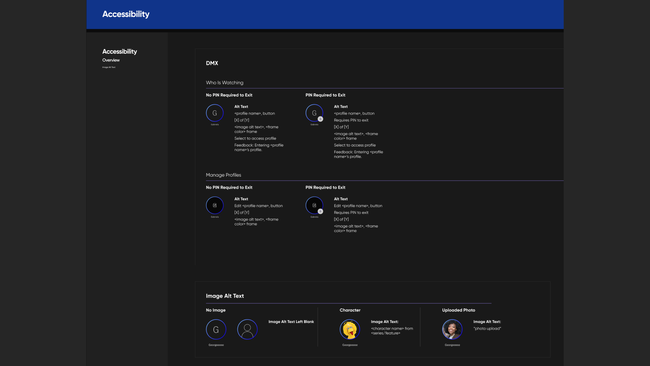The width and height of the screenshot is (650, 366).
Task: Select Gabriela's G avatar under No PIN Required
Action: [x=215, y=113]
